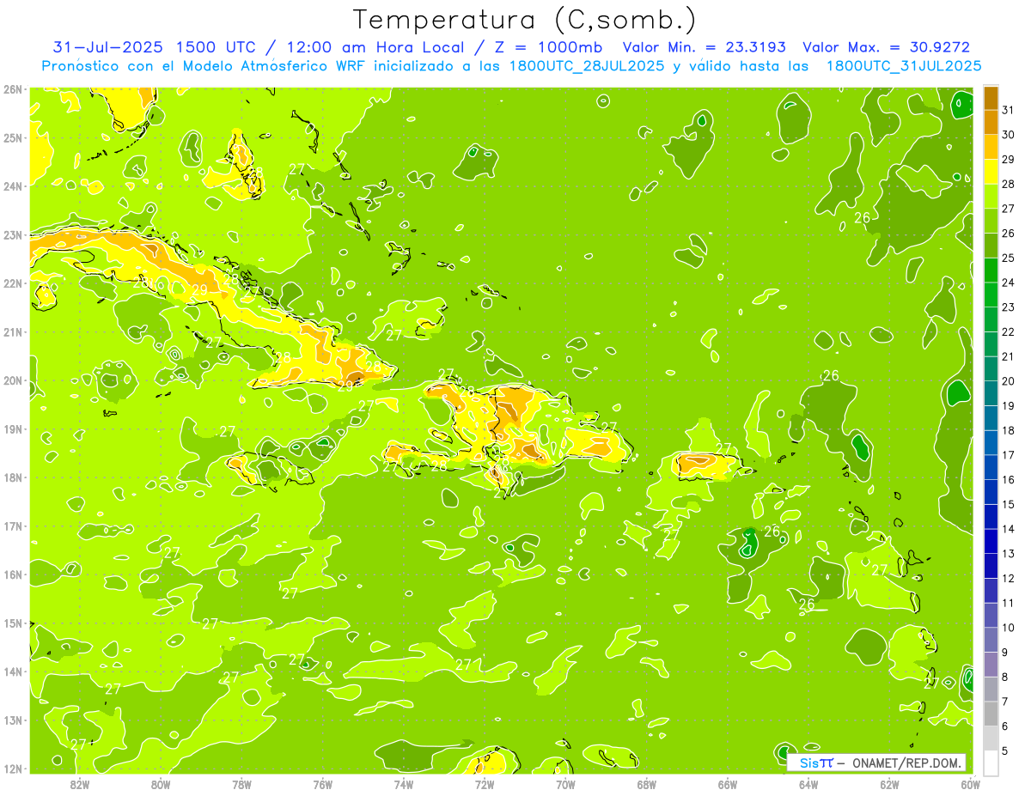Click the 26N latitude label
Image resolution: width=1031 pixels, height=796 pixels.
point(12,89)
